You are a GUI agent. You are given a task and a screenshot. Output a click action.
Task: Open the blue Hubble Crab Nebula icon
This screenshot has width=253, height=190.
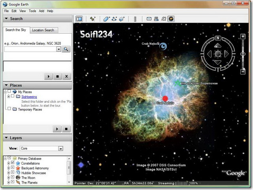[x=163, y=46]
